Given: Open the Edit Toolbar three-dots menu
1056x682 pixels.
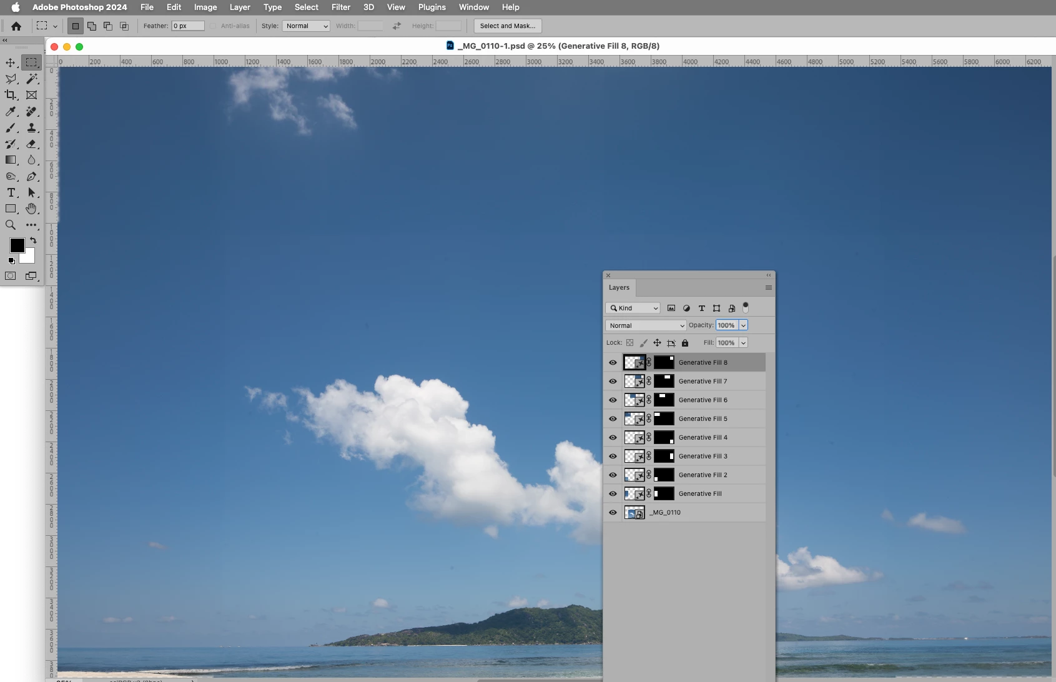Looking at the screenshot, I should tap(31, 225).
